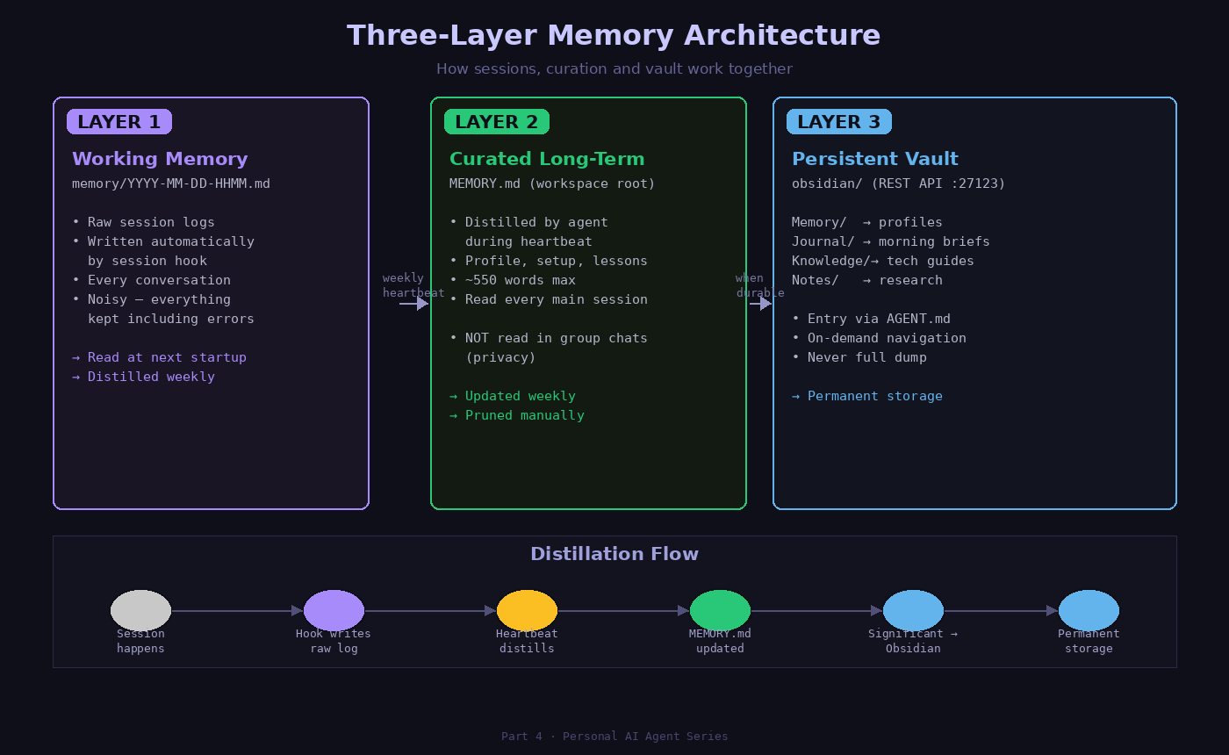Select the purple "Hook writes raw log" circle
The width and height of the screenshot is (1229, 755).
[x=334, y=610]
